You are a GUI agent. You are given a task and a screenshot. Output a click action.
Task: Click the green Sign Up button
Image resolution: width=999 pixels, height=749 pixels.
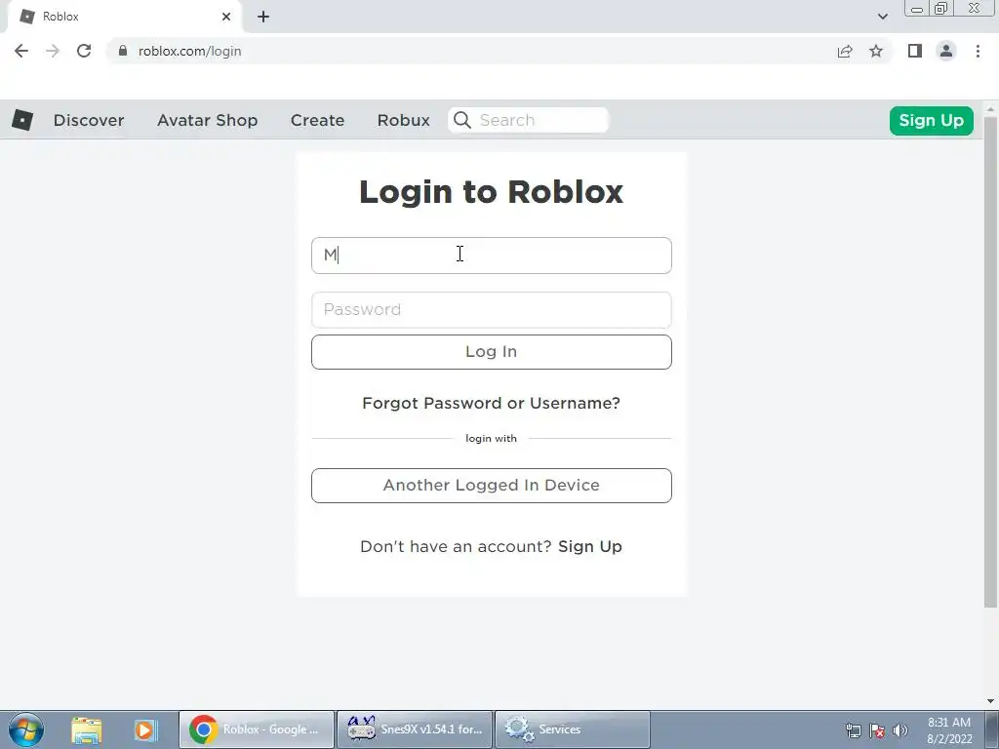pos(931,120)
